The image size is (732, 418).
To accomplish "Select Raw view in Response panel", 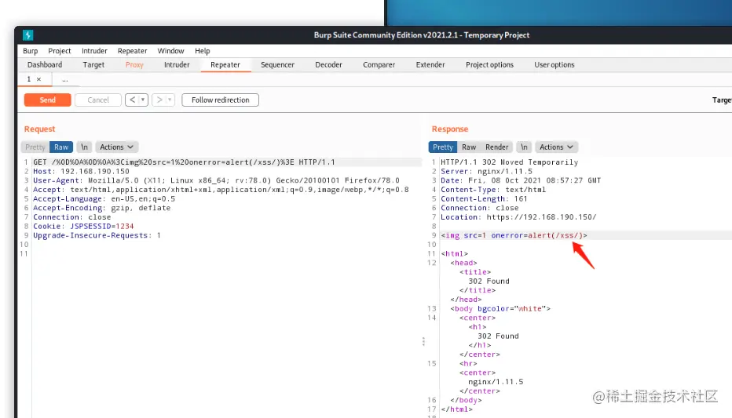I will pyautogui.click(x=469, y=147).
